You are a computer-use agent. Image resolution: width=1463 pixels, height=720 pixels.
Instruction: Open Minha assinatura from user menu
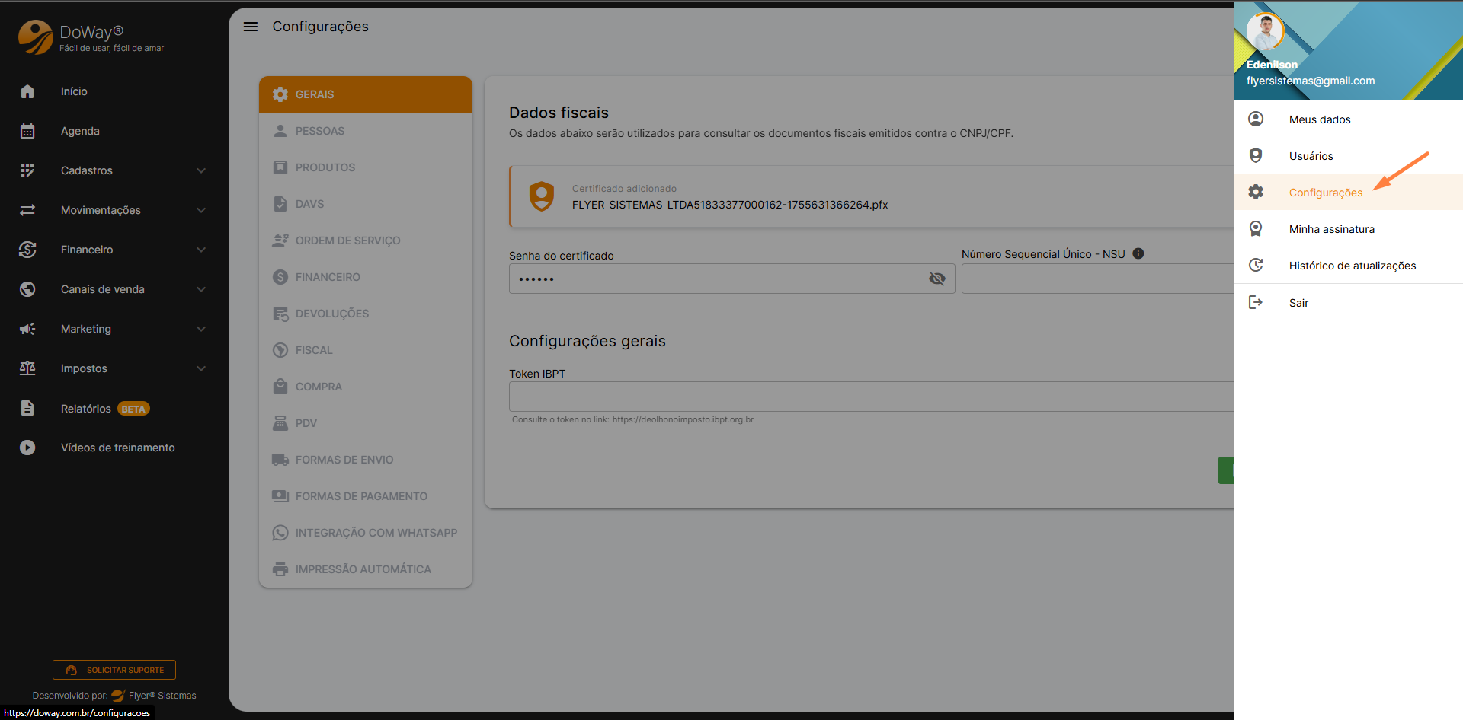(1331, 229)
